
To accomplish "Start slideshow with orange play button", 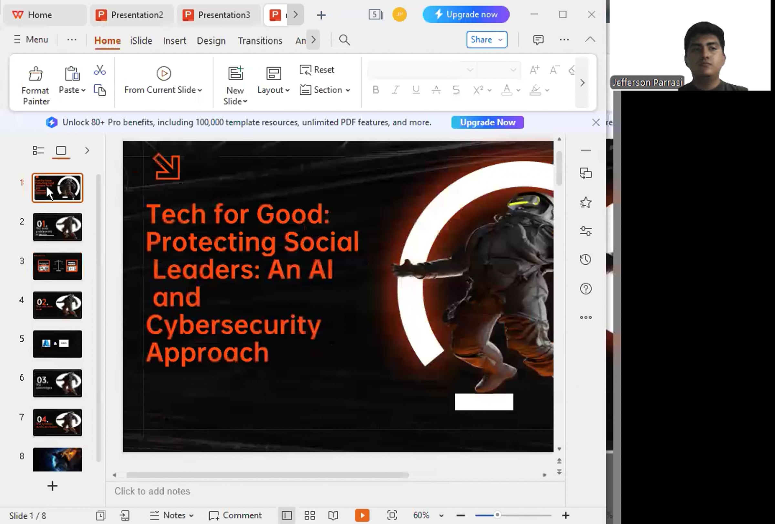I will (362, 515).
